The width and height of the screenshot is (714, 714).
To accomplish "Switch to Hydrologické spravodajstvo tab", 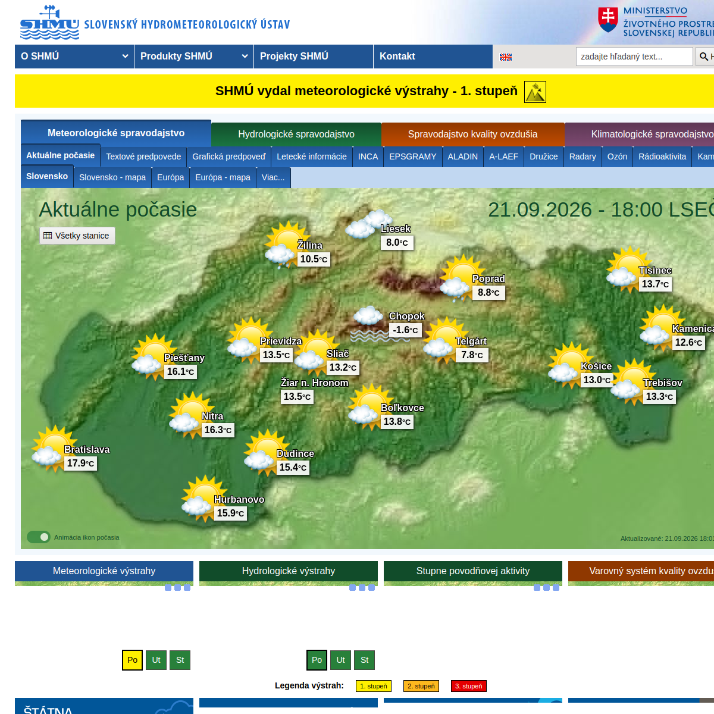I will pos(296,134).
